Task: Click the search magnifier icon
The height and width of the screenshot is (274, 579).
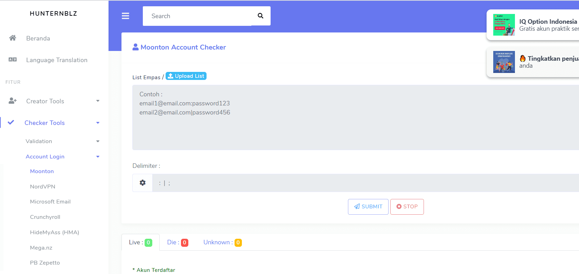Action: tap(260, 16)
